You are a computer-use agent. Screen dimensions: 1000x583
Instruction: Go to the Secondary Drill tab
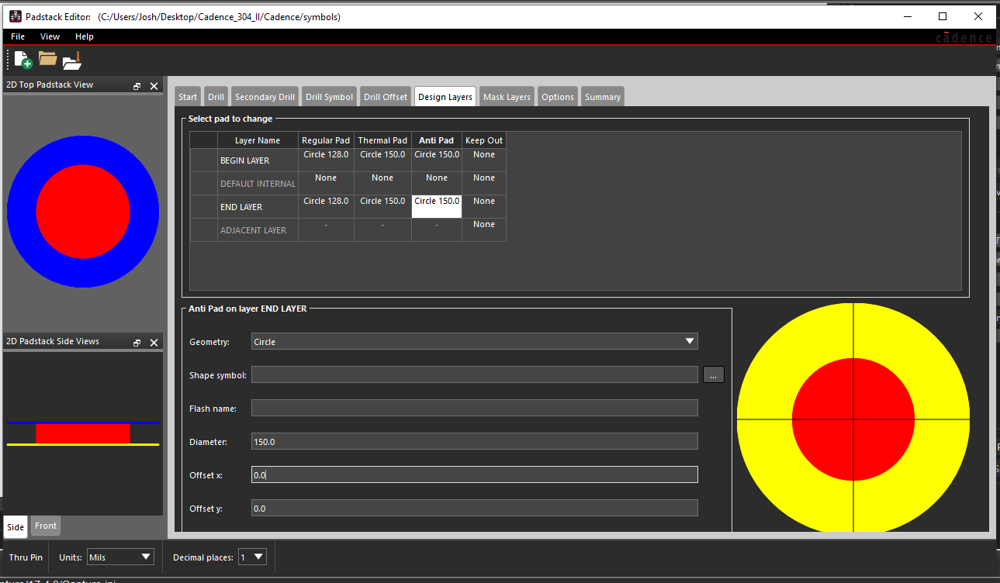coord(265,96)
